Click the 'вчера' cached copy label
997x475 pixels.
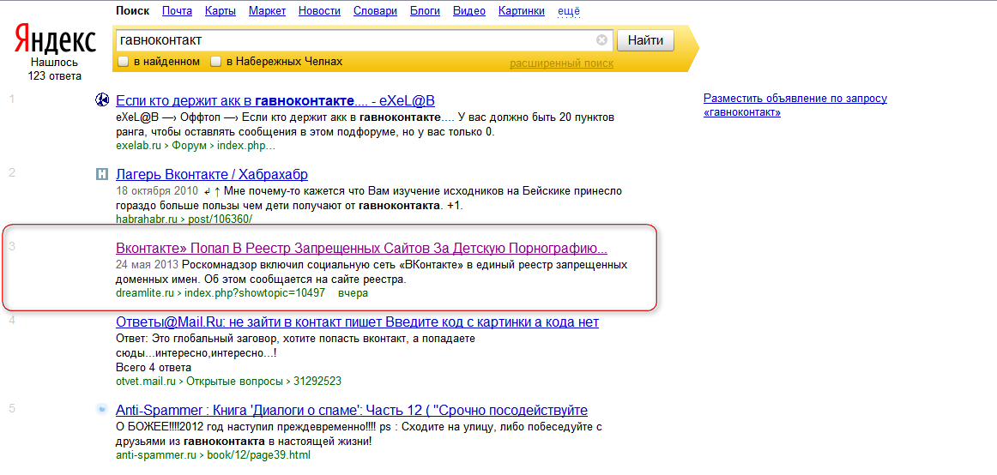click(x=353, y=292)
